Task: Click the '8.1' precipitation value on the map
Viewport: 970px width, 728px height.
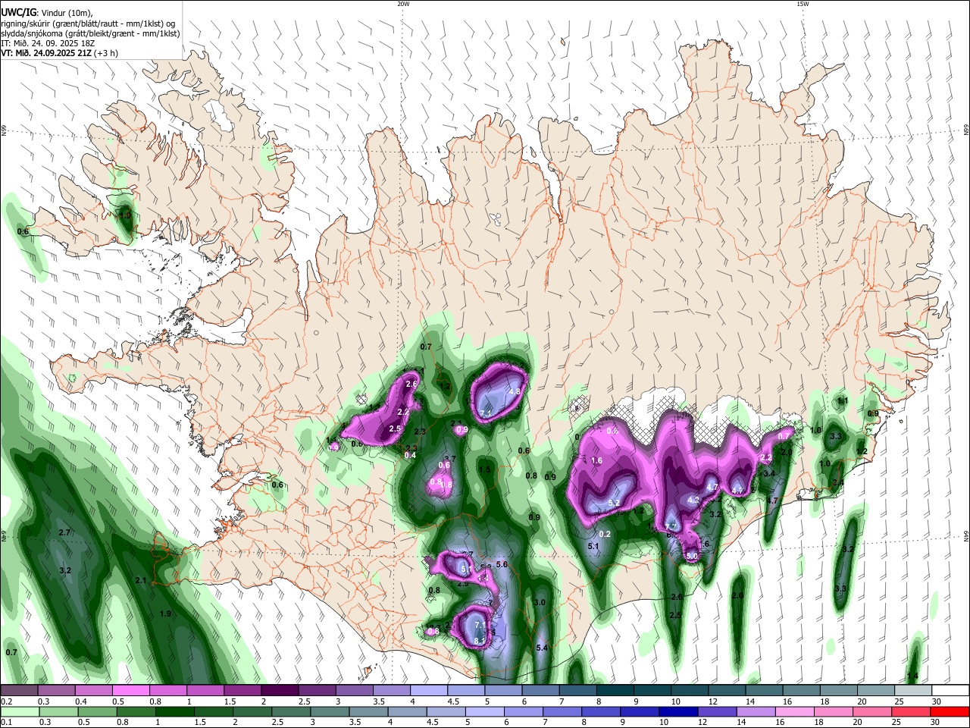Action: [x=479, y=641]
